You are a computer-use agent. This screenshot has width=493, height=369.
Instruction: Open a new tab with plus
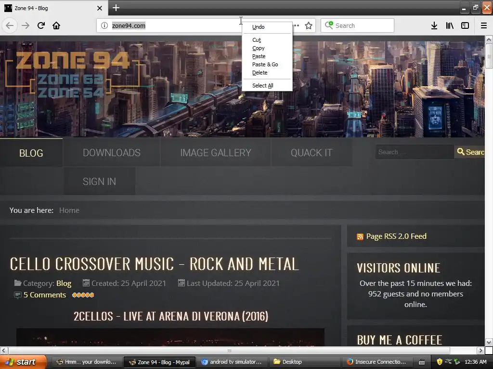click(116, 8)
